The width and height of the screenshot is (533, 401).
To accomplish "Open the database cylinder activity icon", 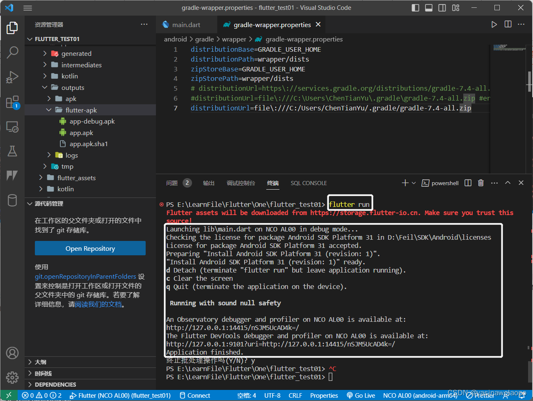I will pyautogui.click(x=12, y=200).
